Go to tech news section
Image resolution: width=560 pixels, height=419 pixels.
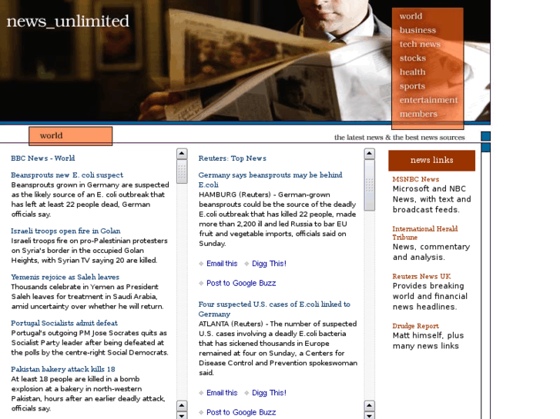[420, 45]
